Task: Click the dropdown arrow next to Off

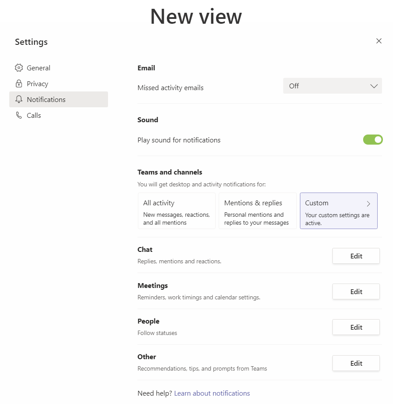Action: click(x=374, y=86)
